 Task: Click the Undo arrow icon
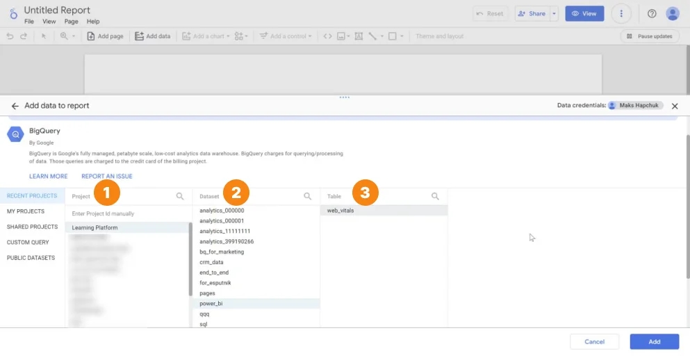[10, 36]
